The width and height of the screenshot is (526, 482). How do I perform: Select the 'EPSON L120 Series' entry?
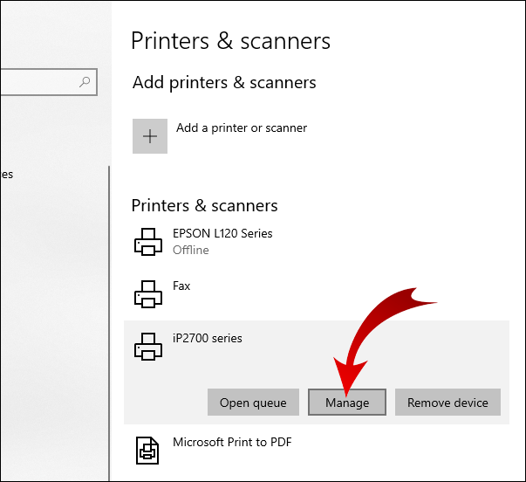coord(222,233)
